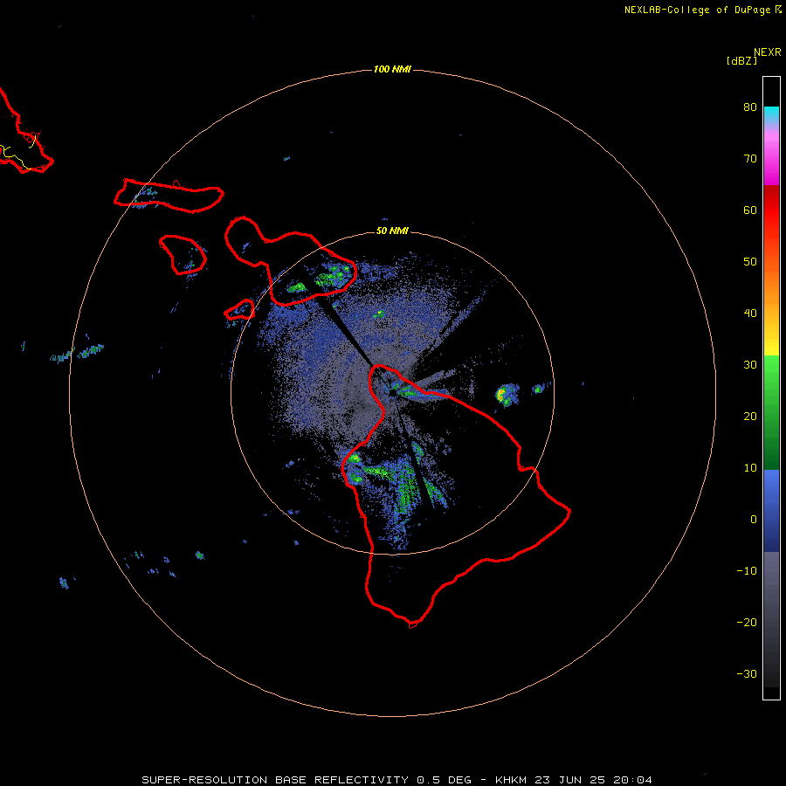The height and width of the screenshot is (786, 786).
Task: Click the NEXLAB-College of DuPage label
Action: pyautogui.click(x=697, y=10)
